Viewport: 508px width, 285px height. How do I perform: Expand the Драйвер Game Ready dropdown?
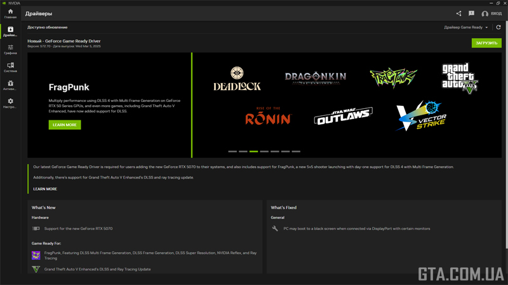466,27
